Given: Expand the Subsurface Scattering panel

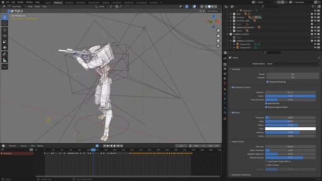Looking at the screenshot, I should coord(230,175).
